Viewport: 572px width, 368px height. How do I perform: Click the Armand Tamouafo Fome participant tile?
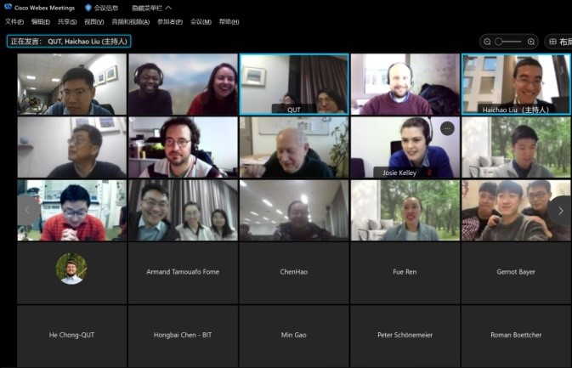click(x=182, y=273)
